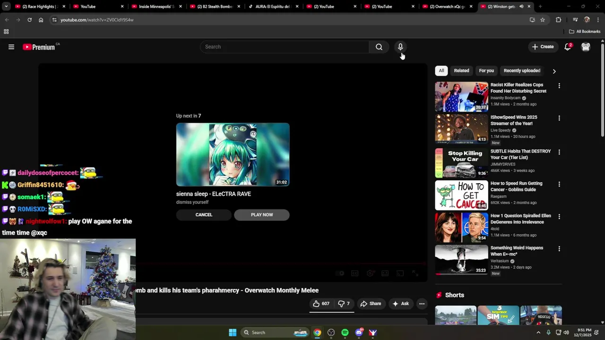This screenshot has width=605, height=340.
Task: Switch to Inside Minneapolis browser tab
Action: point(156,7)
